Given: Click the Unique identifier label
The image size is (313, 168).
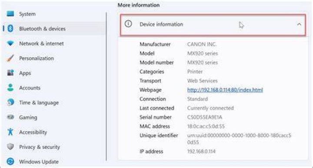Looking at the screenshot, I should click(x=159, y=135).
